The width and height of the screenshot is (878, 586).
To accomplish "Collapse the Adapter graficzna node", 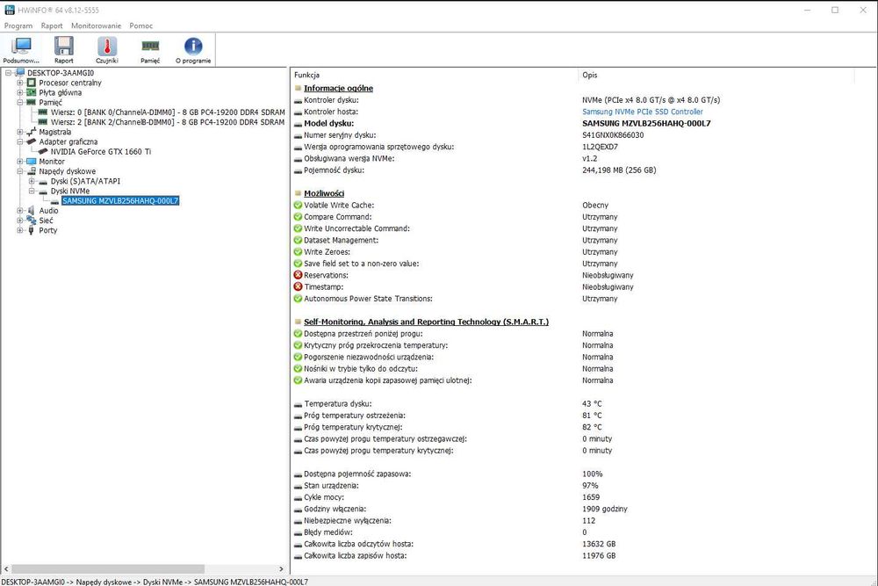I will [x=20, y=141].
